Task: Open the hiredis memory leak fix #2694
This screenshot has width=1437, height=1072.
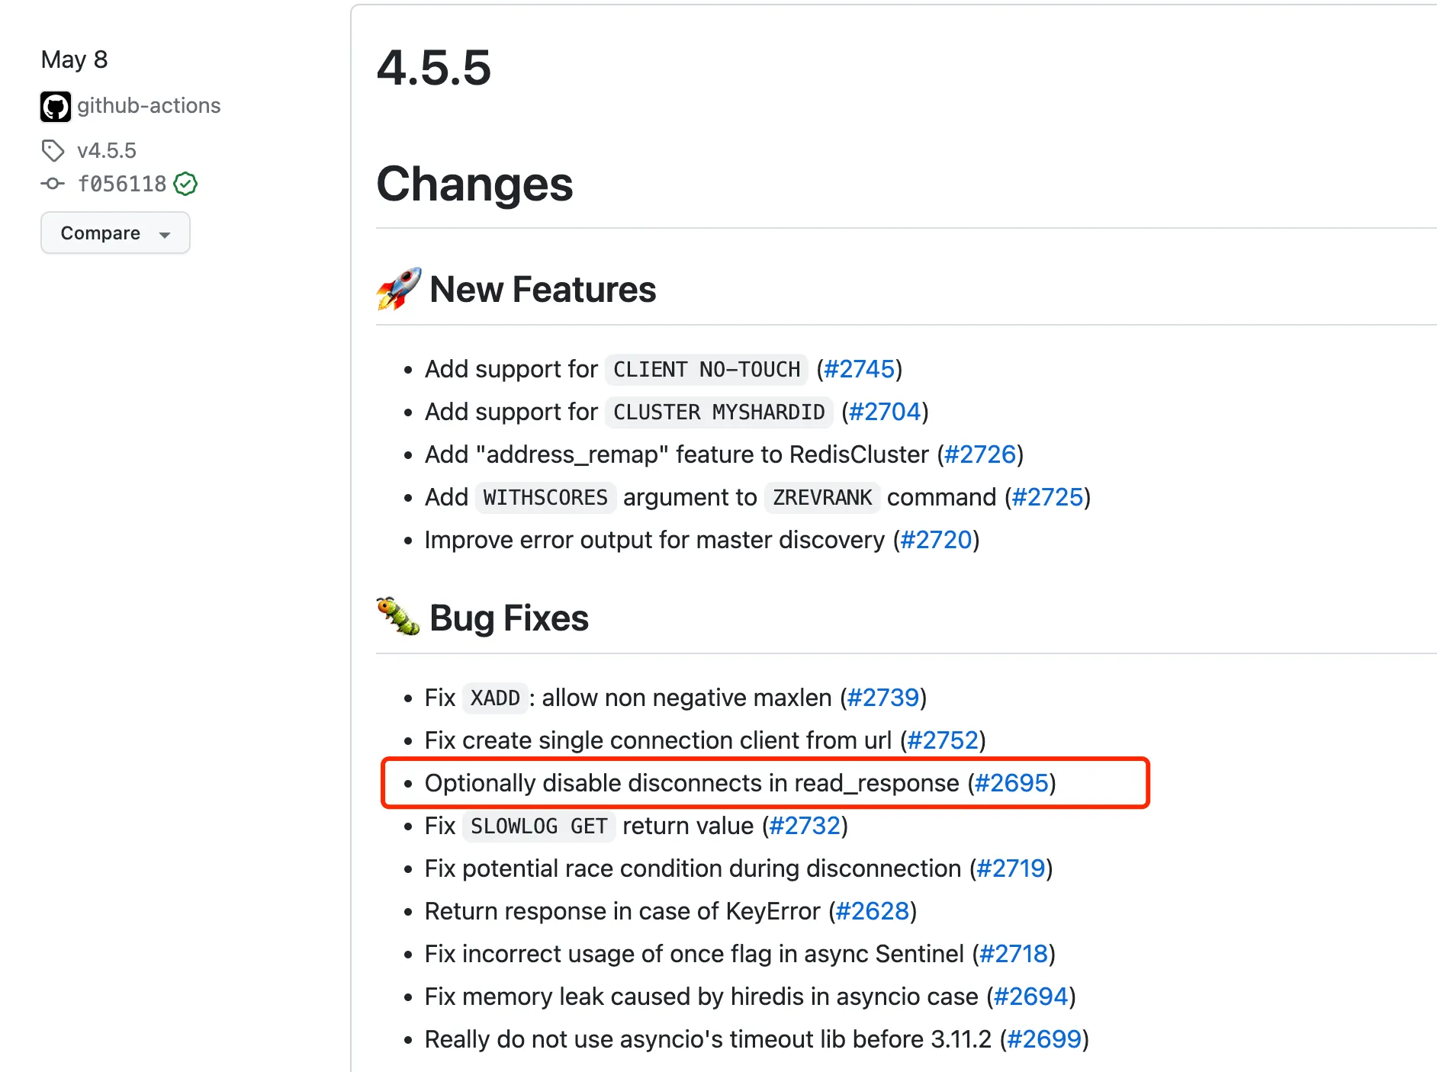Action: coord(1030,997)
